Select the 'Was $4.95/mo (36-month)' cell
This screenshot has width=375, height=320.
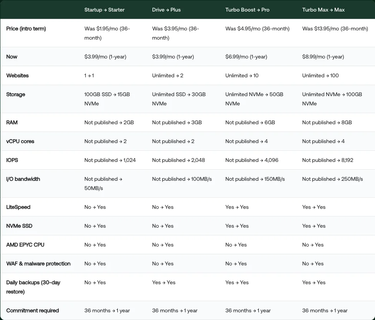tap(257, 28)
